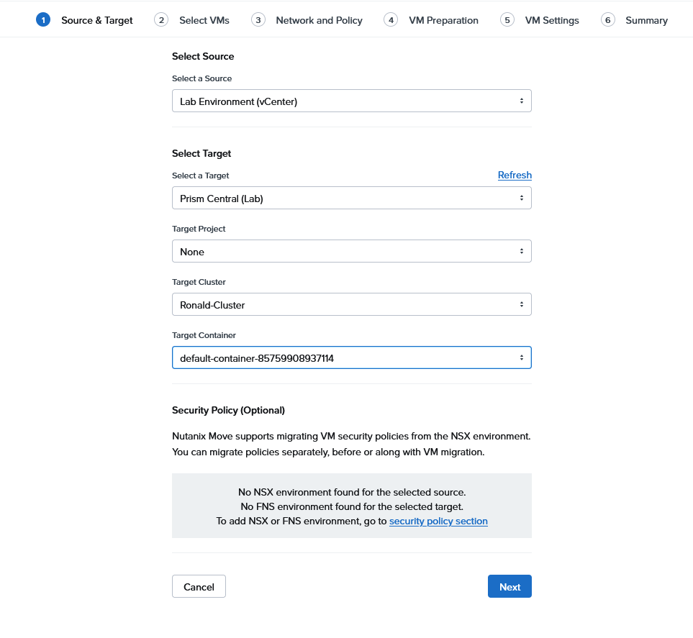
Task: Select the VM Preparation step label
Action: click(443, 20)
